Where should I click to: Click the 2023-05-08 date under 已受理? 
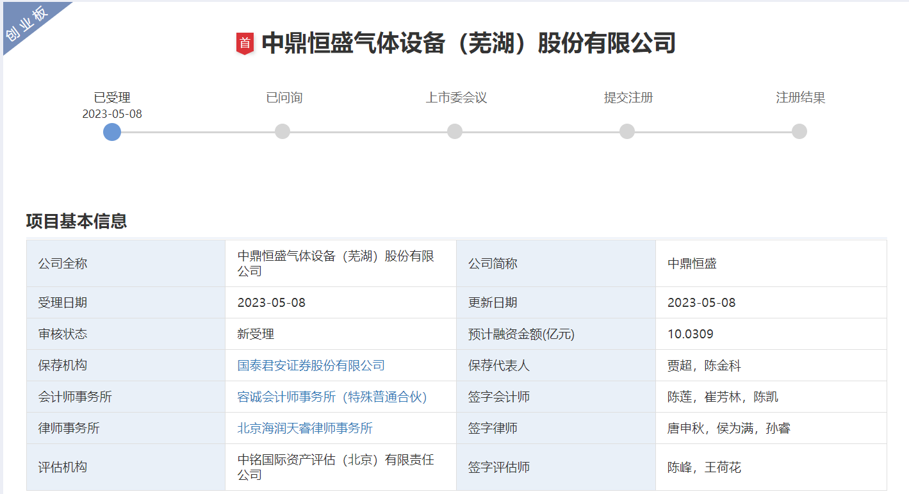tap(112, 114)
